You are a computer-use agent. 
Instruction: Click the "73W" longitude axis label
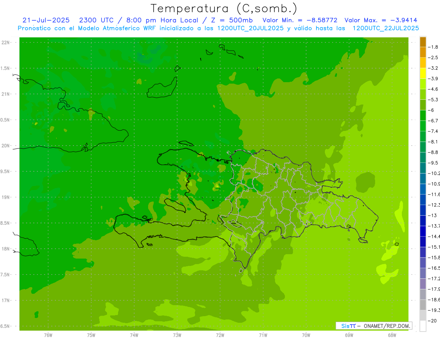[x=177, y=335]
